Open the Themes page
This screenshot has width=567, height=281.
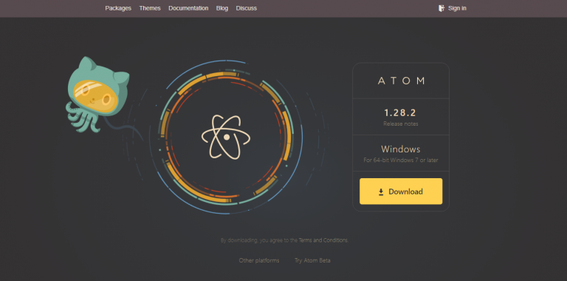(x=150, y=8)
